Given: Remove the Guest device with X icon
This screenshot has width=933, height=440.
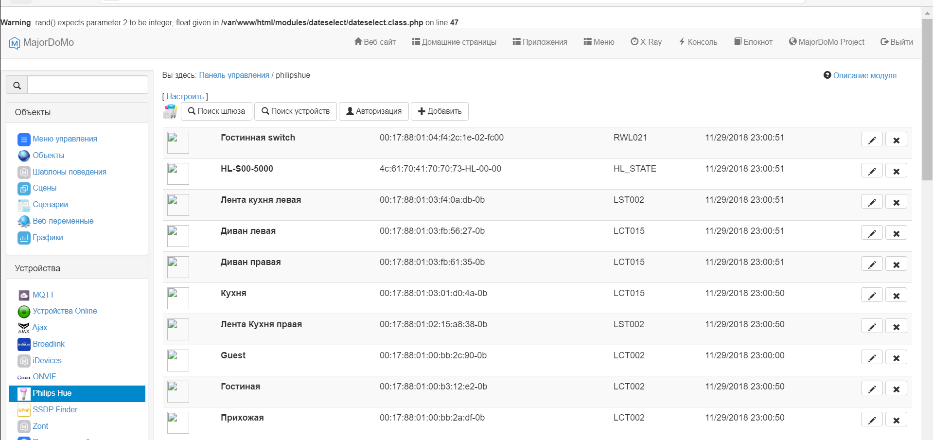Looking at the screenshot, I should coord(896,358).
